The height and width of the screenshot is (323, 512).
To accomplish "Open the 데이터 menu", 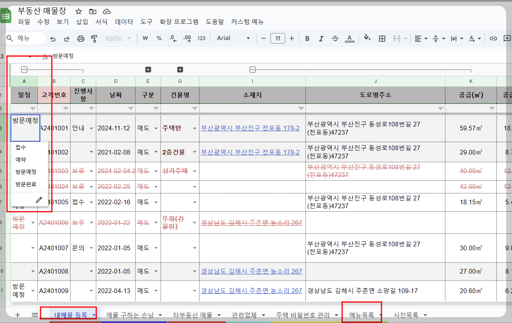I will coord(124,22).
